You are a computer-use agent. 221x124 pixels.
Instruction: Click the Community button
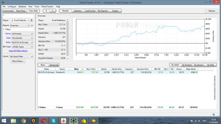click(x=8, y=11)
